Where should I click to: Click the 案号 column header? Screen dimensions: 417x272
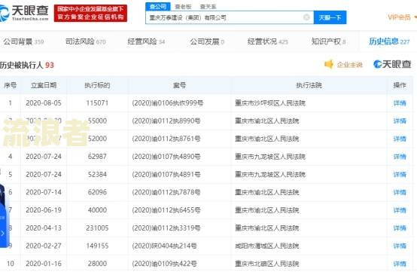pos(179,85)
